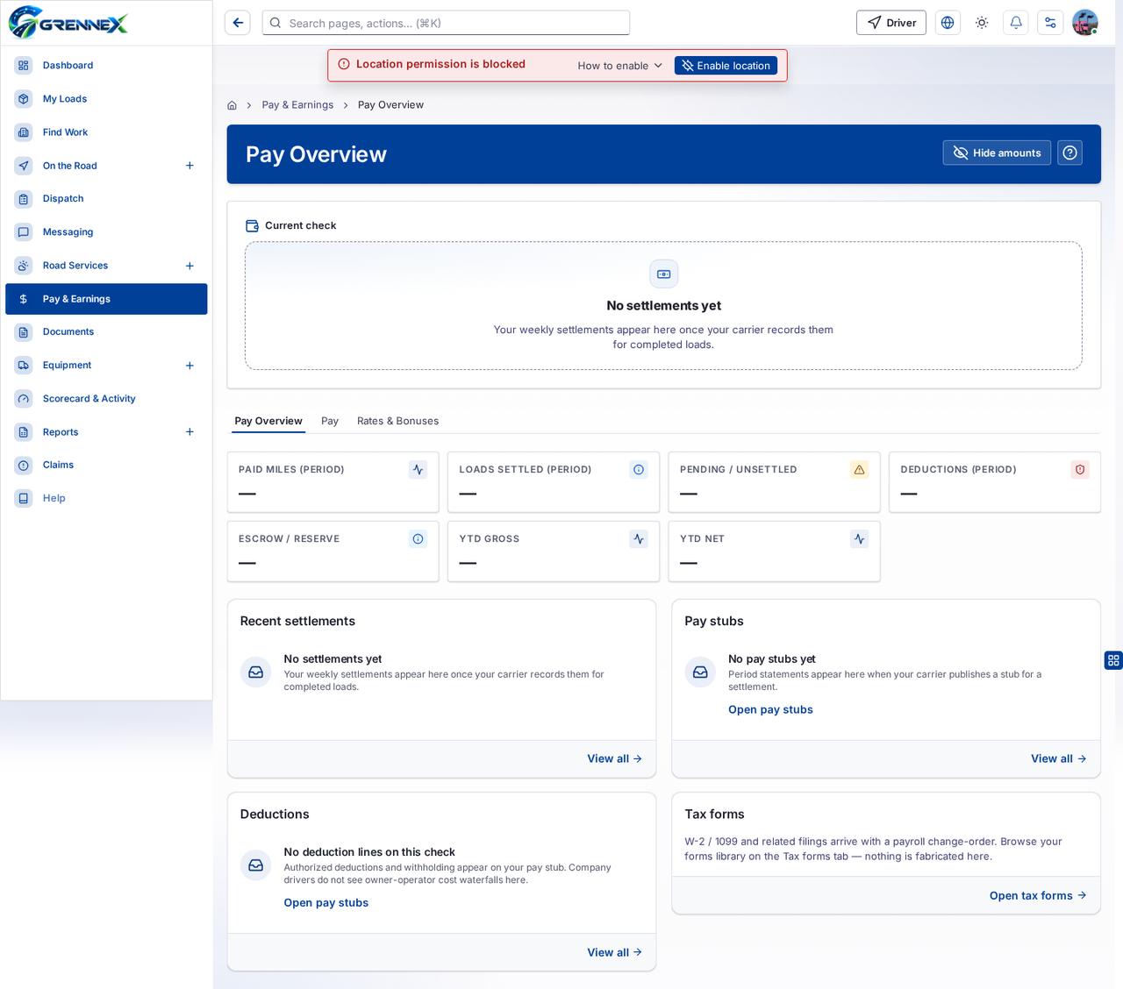This screenshot has width=1123, height=989.
Task: Select the Pay Overview tab
Action: click(x=268, y=421)
